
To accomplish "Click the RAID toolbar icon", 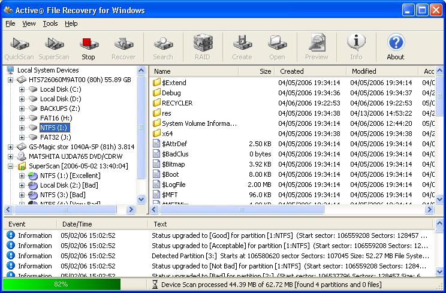I will click(203, 47).
